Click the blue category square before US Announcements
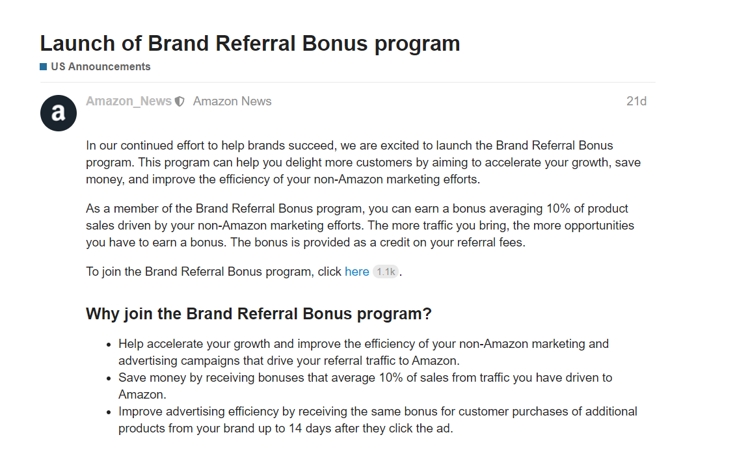The width and height of the screenshot is (735, 463). (x=44, y=66)
